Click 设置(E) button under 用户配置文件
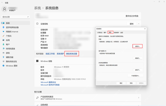This screenshot has height=106, width=166. coord(137,58)
